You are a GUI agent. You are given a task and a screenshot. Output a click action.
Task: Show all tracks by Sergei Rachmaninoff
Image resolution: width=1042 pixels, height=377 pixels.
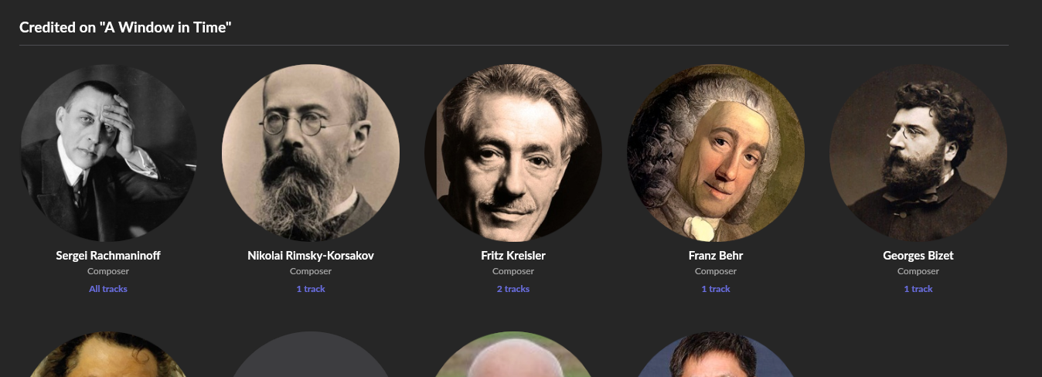tap(108, 289)
